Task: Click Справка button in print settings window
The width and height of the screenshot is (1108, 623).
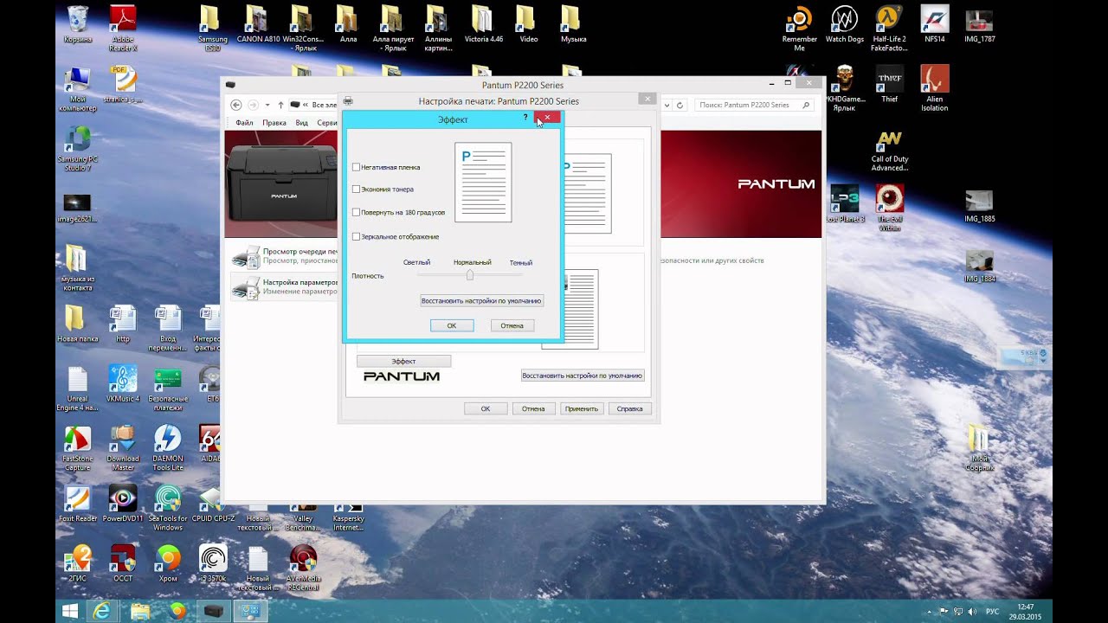Action: [629, 408]
